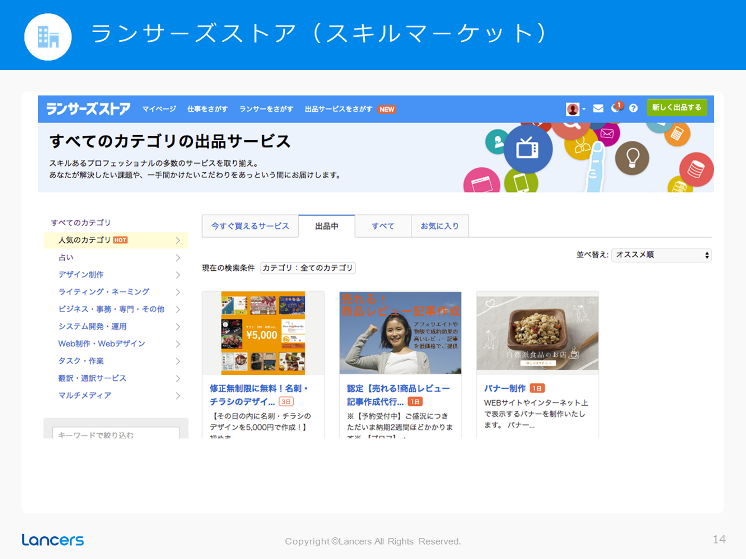Click the light bulb icon in banner
This screenshot has width=746, height=559.
click(x=632, y=157)
